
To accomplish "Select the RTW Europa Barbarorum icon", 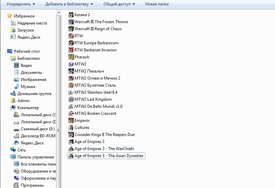I will tap(71, 43).
